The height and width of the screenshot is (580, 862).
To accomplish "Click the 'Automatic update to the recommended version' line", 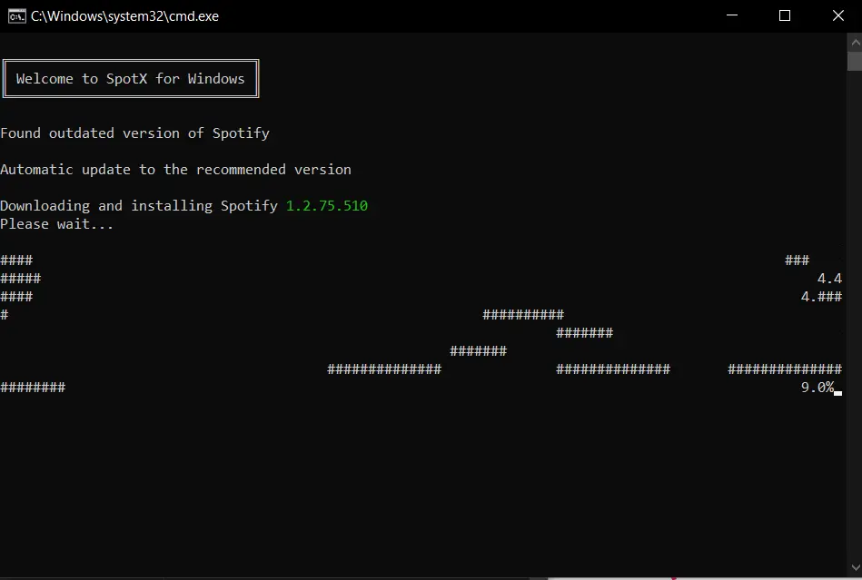I will 175,169.
